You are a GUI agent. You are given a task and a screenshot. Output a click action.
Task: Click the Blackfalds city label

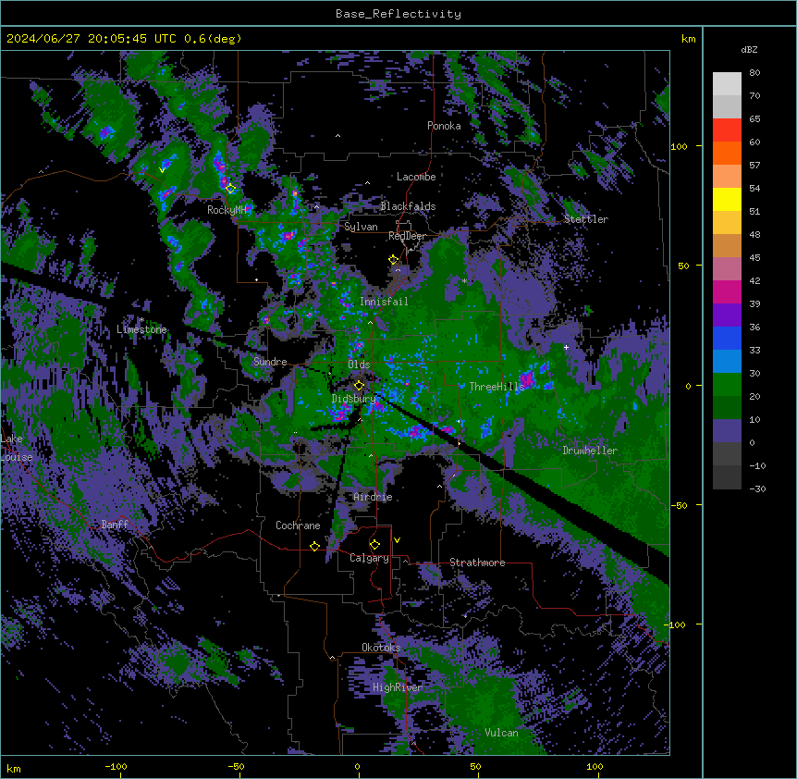click(408, 206)
